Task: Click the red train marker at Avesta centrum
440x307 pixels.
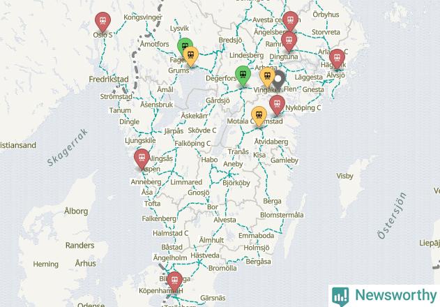Action: [x=291, y=20]
